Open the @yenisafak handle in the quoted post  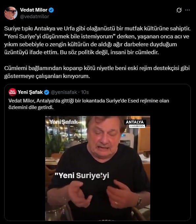pos(64,92)
